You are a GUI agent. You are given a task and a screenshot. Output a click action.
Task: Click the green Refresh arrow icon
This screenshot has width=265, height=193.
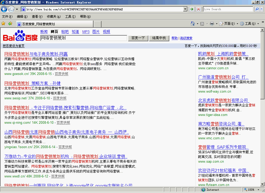pos(192,9)
